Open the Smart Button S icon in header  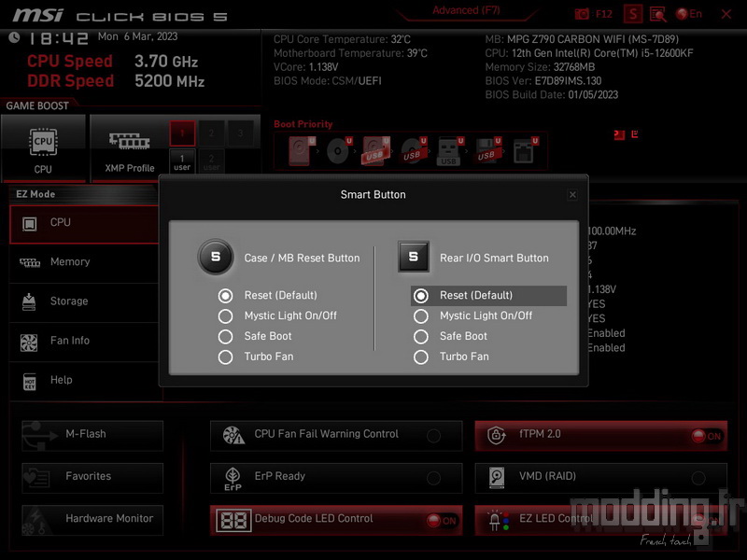[x=633, y=14]
